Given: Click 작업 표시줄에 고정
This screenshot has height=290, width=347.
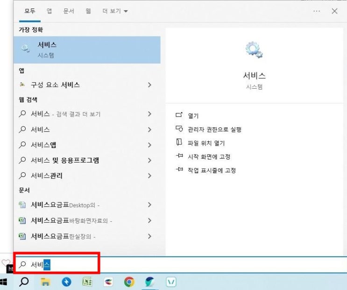Looking at the screenshot, I should [212, 170].
